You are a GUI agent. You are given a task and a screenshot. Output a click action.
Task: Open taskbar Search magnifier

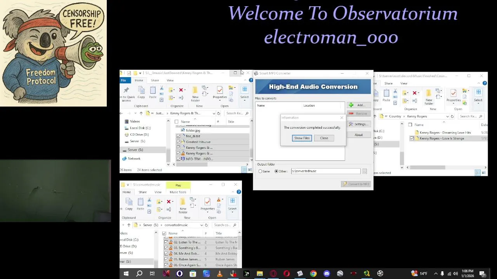[x=139, y=274]
